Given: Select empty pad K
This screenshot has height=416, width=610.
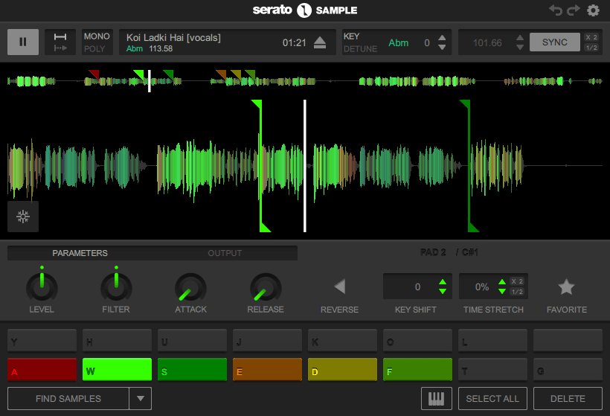Looking at the screenshot, I should point(342,341).
